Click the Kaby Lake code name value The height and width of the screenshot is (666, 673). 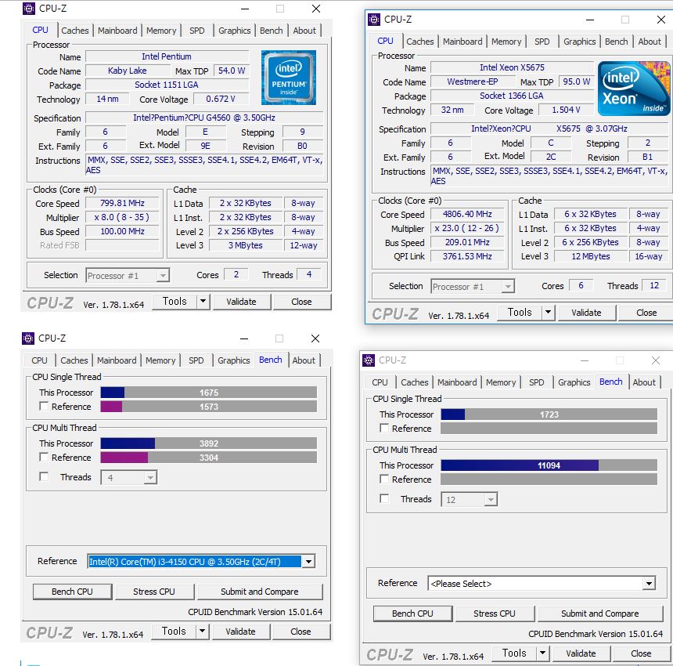[x=127, y=71]
